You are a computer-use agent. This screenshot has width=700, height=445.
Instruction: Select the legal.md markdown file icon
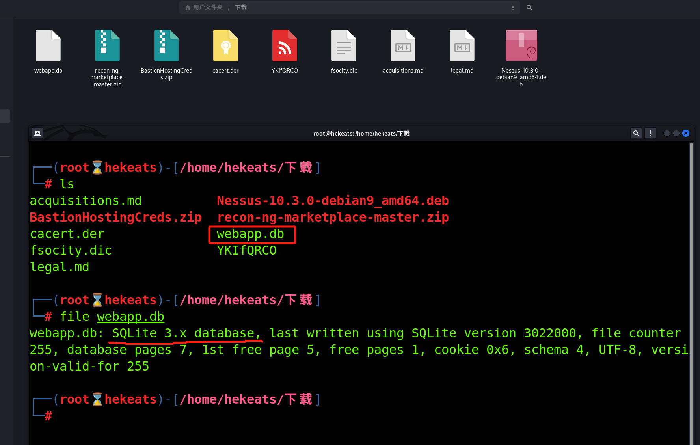click(462, 46)
